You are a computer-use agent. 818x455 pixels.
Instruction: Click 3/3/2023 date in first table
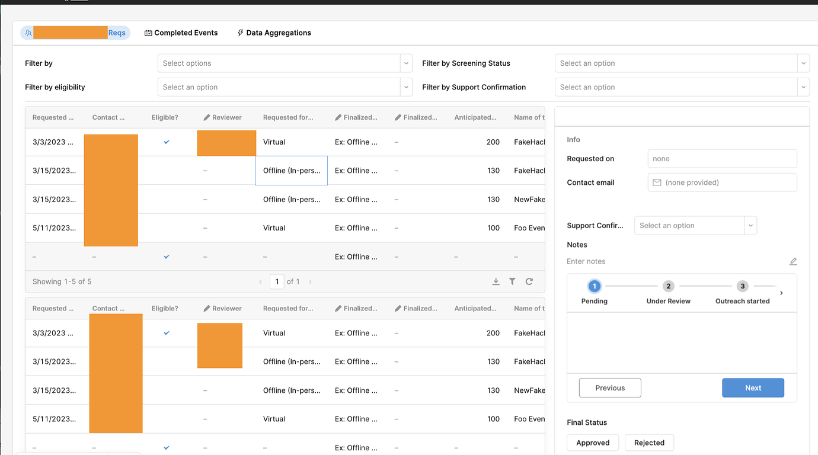pyautogui.click(x=53, y=142)
